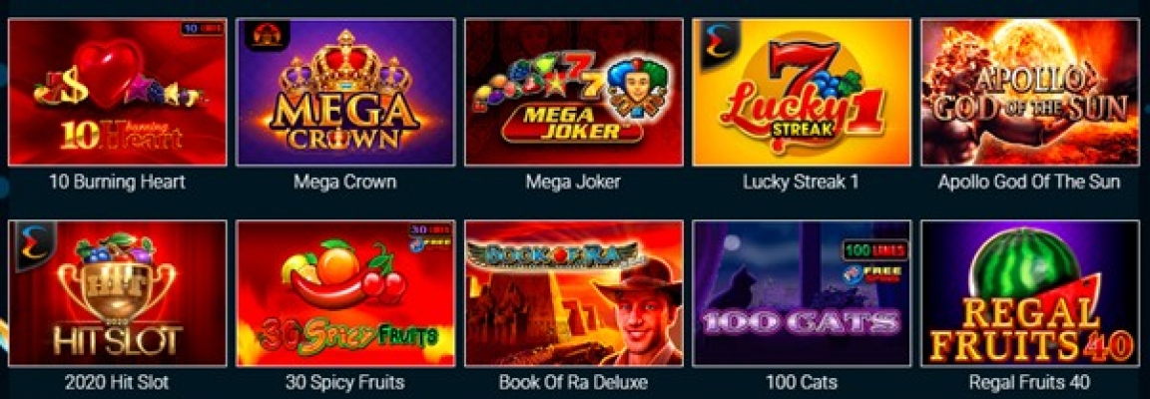Click the provider badge on Mega Crown tile
1150x399 pixels.
click(263, 34)
